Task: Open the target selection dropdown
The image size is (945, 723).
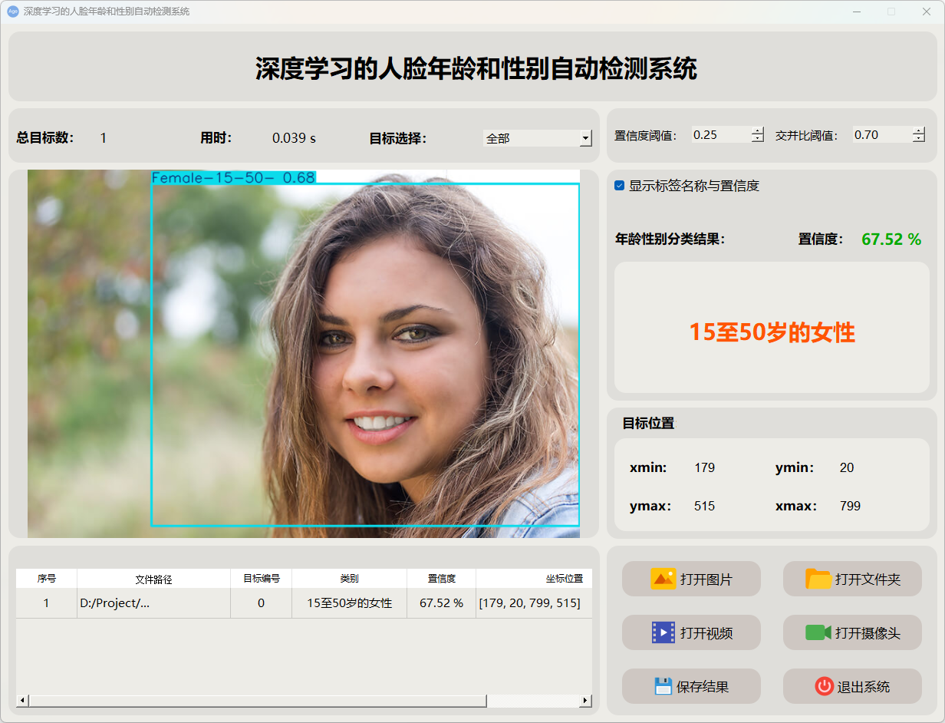Action: click(585, 138)
